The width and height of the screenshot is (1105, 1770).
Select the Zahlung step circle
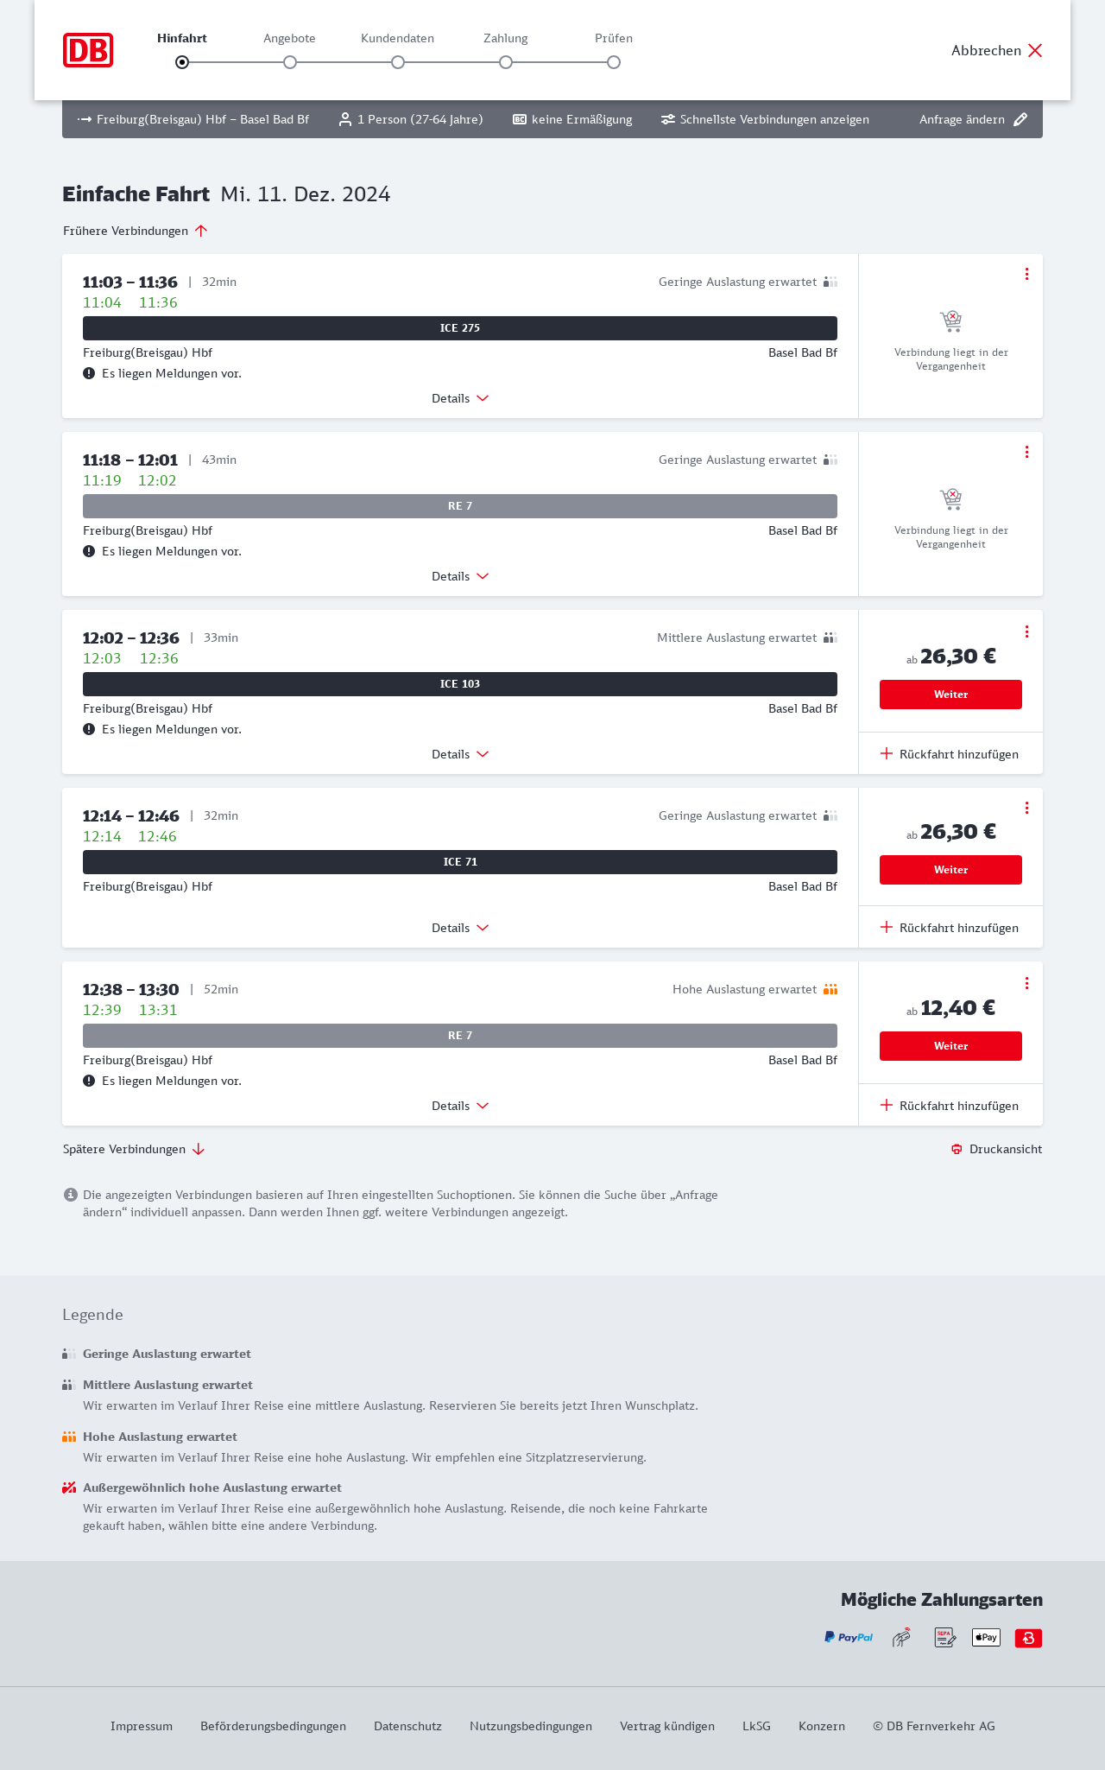(x=506, y=62)
